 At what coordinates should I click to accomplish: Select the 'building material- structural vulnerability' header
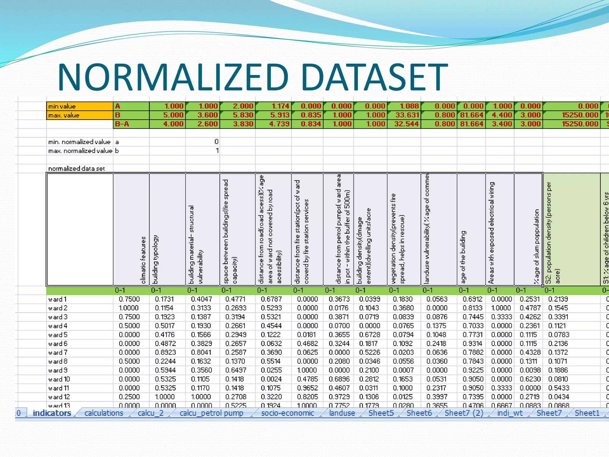pyautogui.click(x=203, y=229)
